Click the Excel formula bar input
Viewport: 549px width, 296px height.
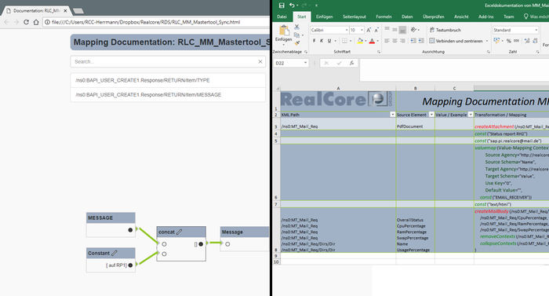(x=454, y=70)
